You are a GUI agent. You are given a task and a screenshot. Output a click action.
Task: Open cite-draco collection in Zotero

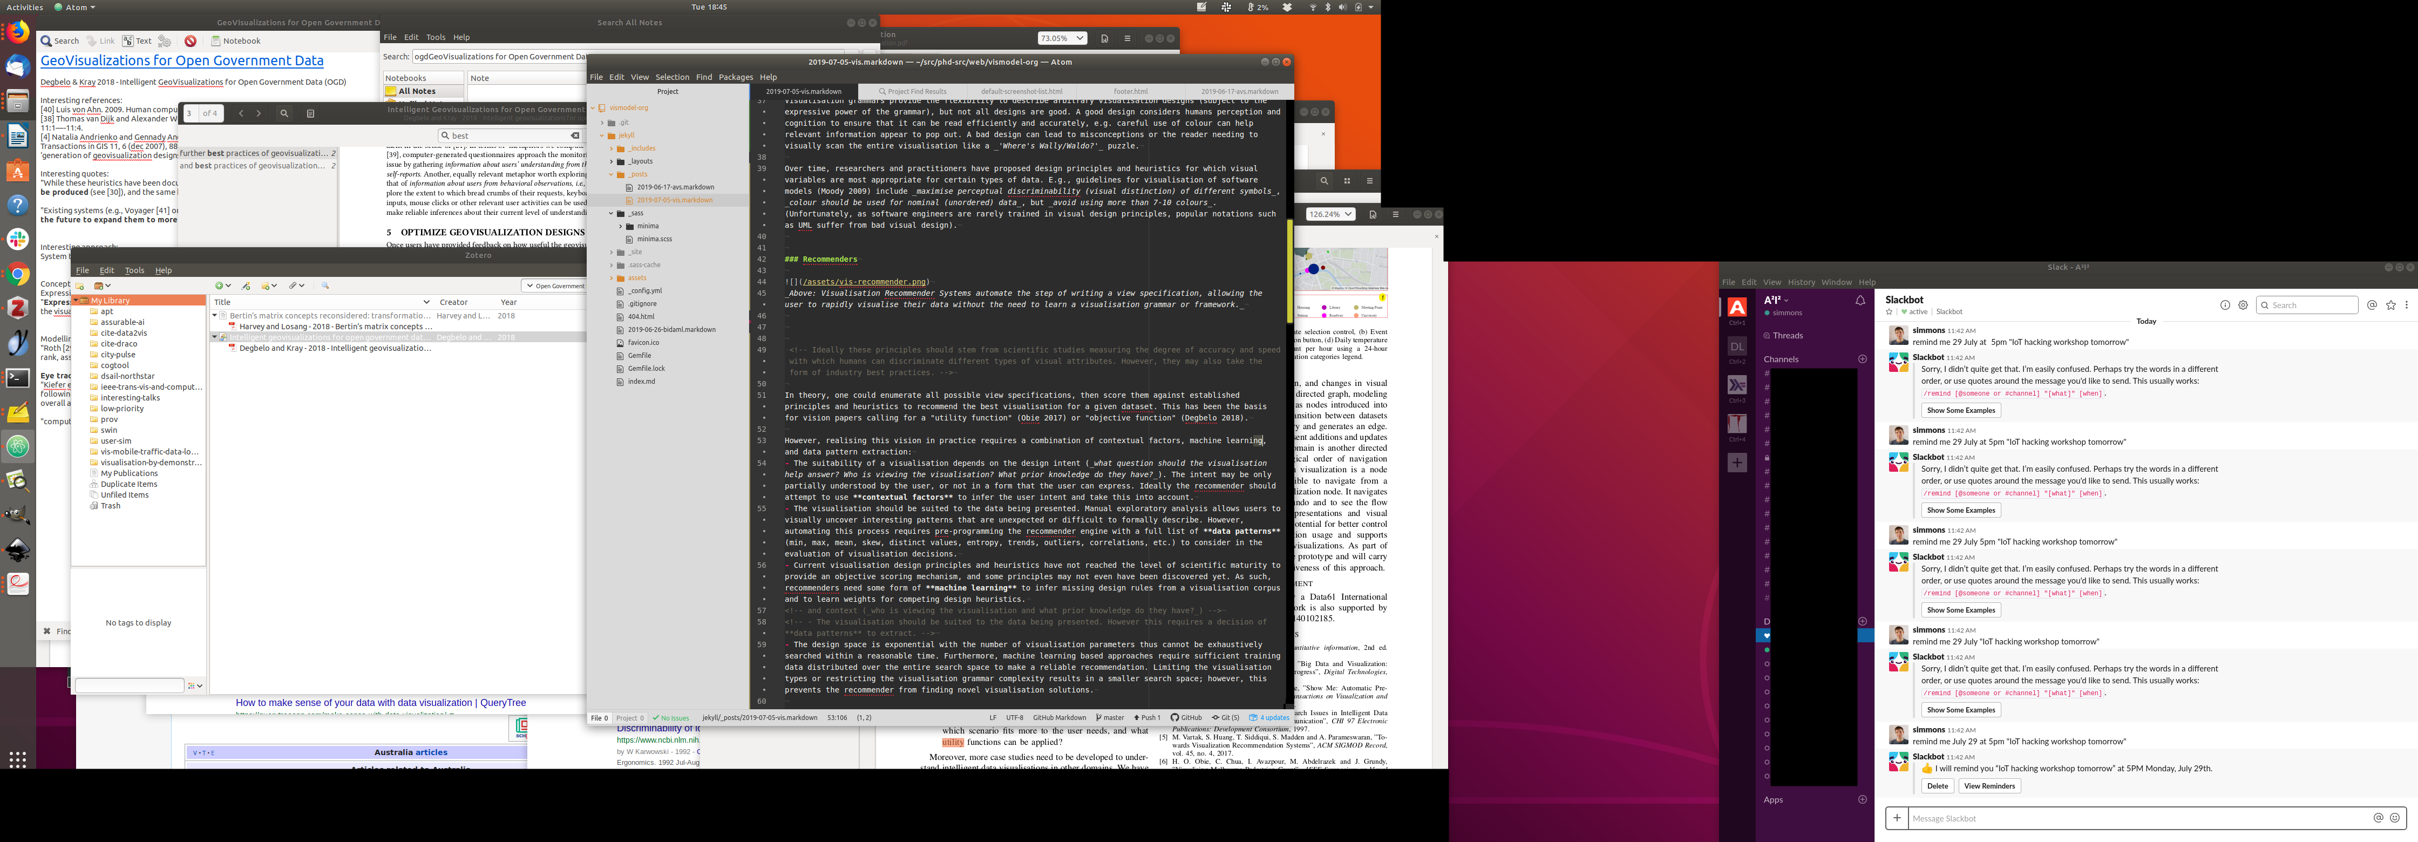tap(119, 344)
